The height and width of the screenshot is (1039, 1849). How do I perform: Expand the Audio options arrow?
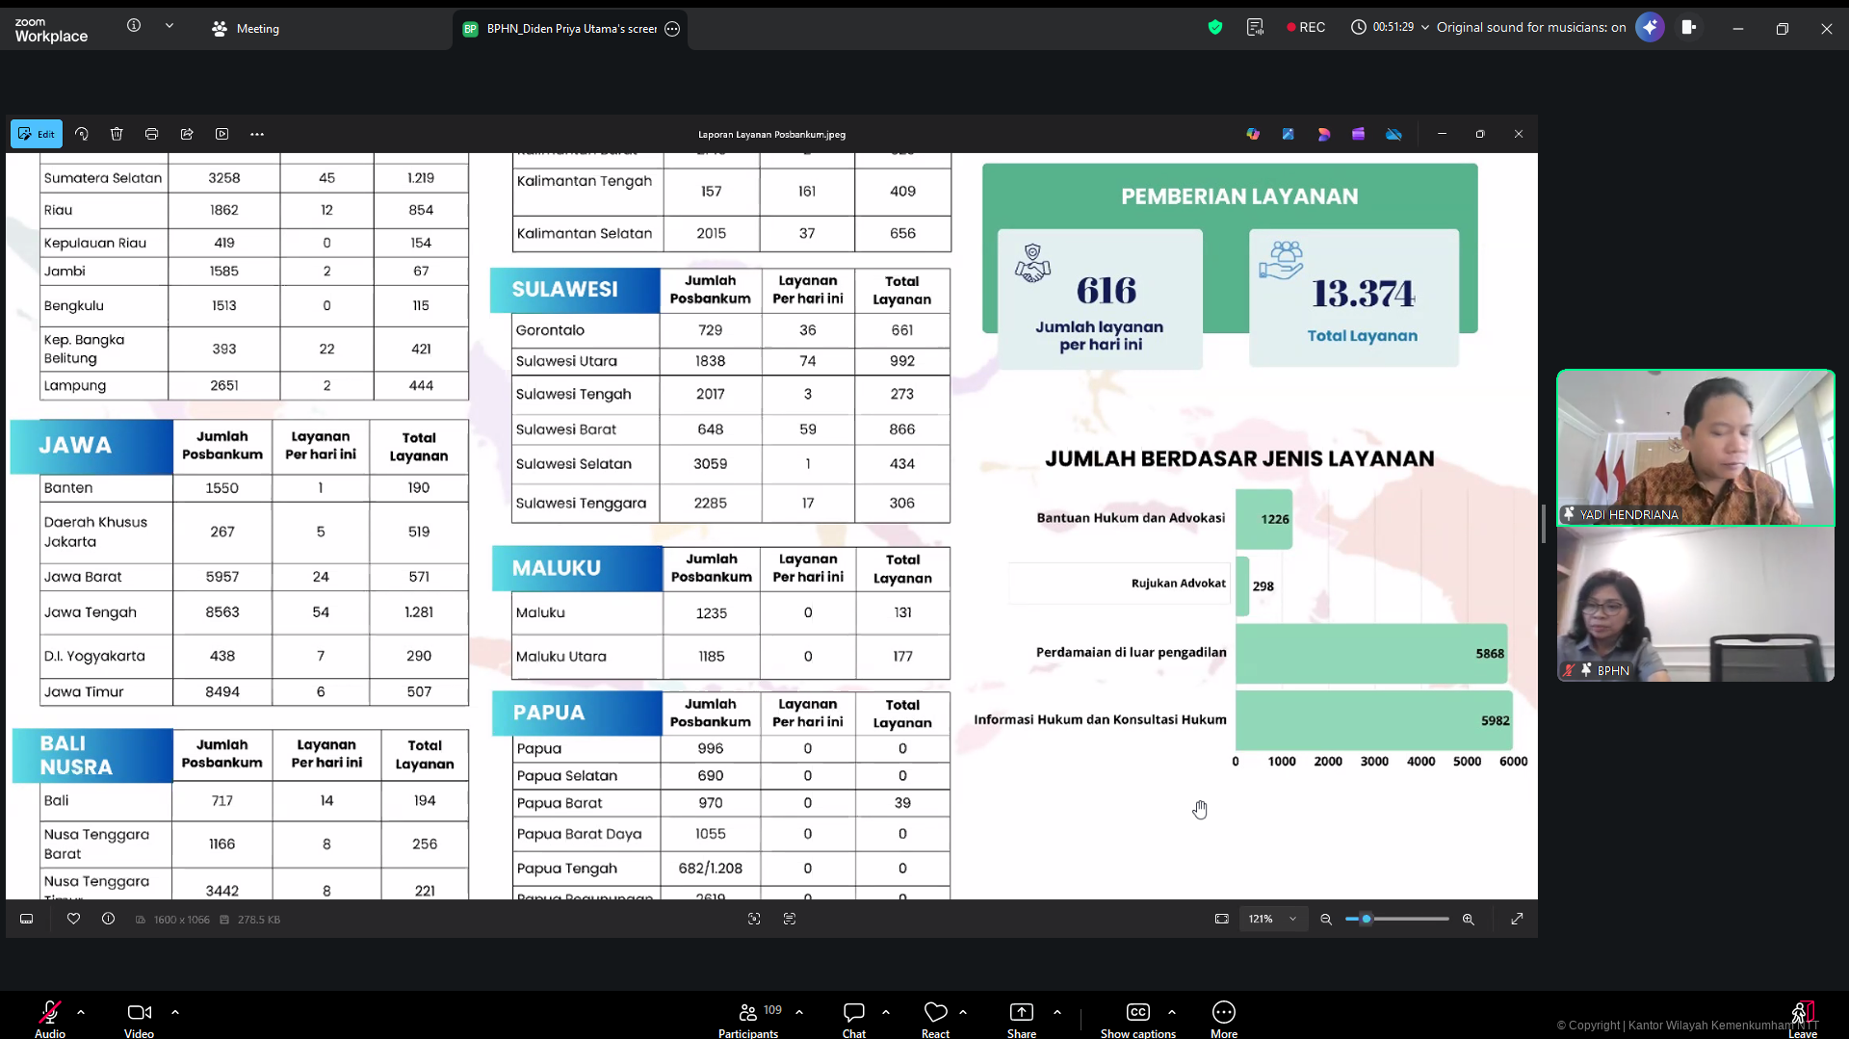click(81, 1012)
